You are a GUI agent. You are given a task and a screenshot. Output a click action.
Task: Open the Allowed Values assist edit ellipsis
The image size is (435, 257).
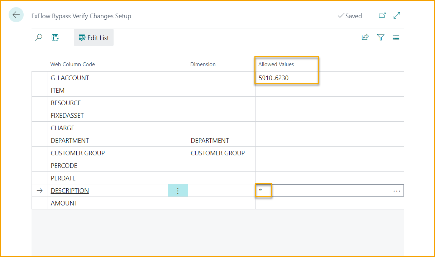pyautogui.click(x=396, y=190)
